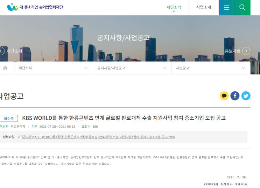Click the paperclip attachment icon
This screenshot has width=260, height=188.
(x=19, y=137)
